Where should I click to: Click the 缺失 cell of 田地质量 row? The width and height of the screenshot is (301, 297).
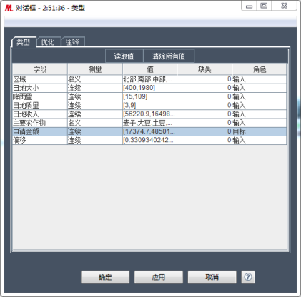(204, 105)
